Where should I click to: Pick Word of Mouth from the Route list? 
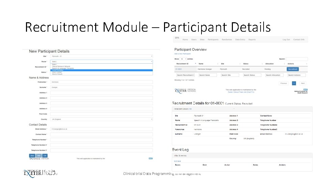click(57, 74)
